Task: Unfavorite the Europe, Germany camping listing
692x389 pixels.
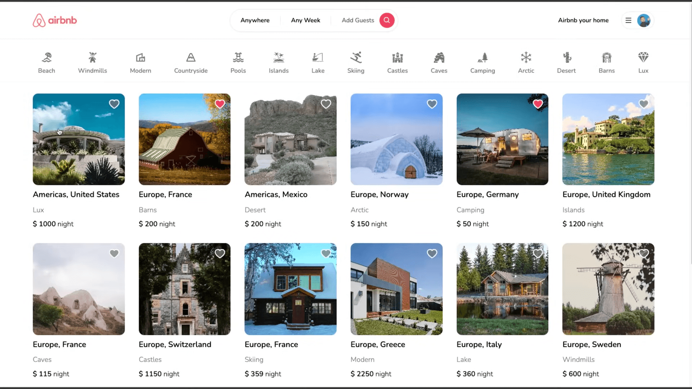Action: [x=538, y=104]
